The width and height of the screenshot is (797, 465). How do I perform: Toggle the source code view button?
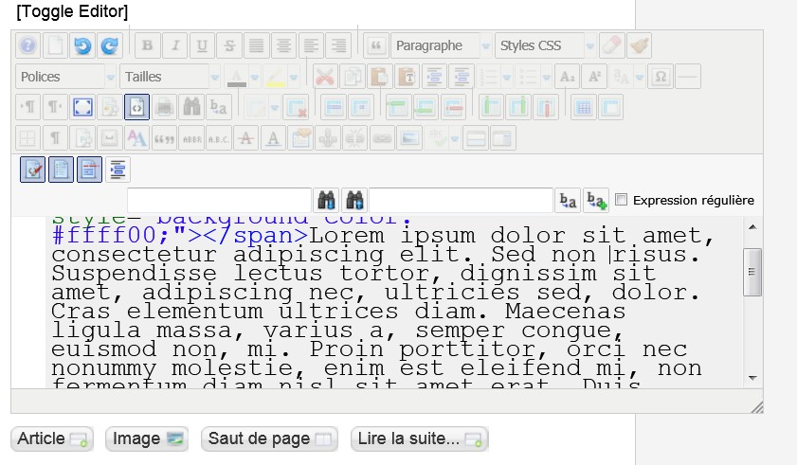pos(137,108)
